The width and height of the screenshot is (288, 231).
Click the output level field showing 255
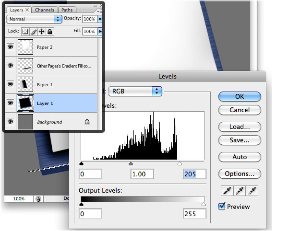pyautogui.click(x=194, y=214)
